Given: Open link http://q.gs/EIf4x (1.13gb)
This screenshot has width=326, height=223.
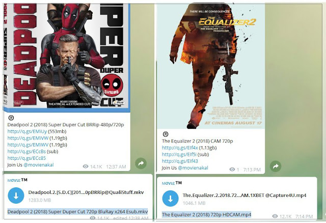Looking at the screenshot, I should (x=180, y=148).
